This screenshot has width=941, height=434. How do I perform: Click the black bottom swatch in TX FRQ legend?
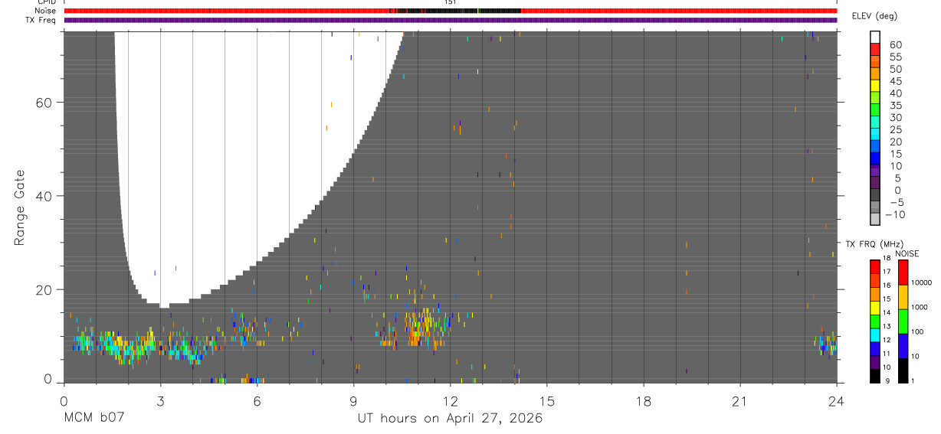coord(875,376)
